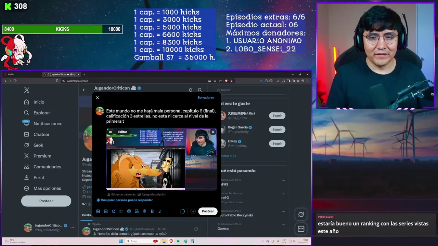This screenshot has width=438, height=246.
Task: Open Explorar in the sidebar
Action: pos(37,113)
